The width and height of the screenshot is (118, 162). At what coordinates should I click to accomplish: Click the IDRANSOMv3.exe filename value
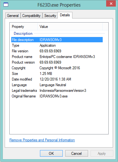point(54,96)
